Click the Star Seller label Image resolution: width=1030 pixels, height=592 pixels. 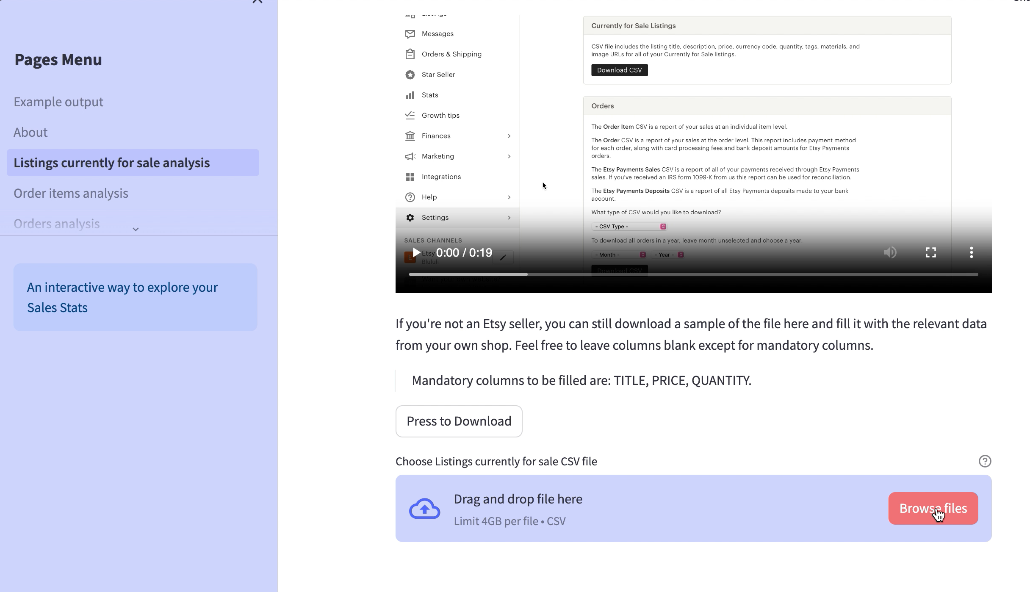[438, 75]
